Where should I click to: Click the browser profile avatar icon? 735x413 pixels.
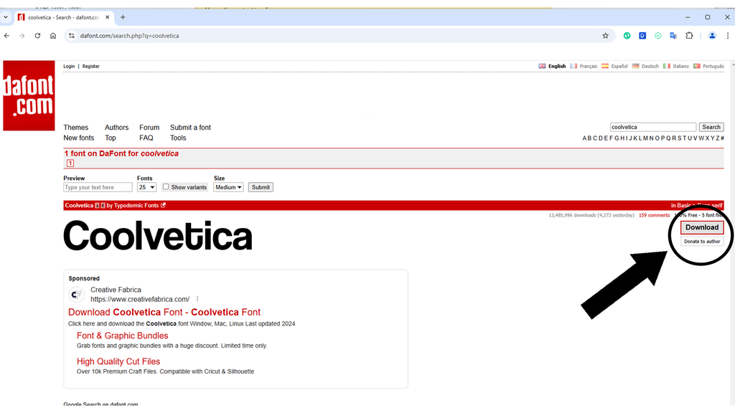712,35
